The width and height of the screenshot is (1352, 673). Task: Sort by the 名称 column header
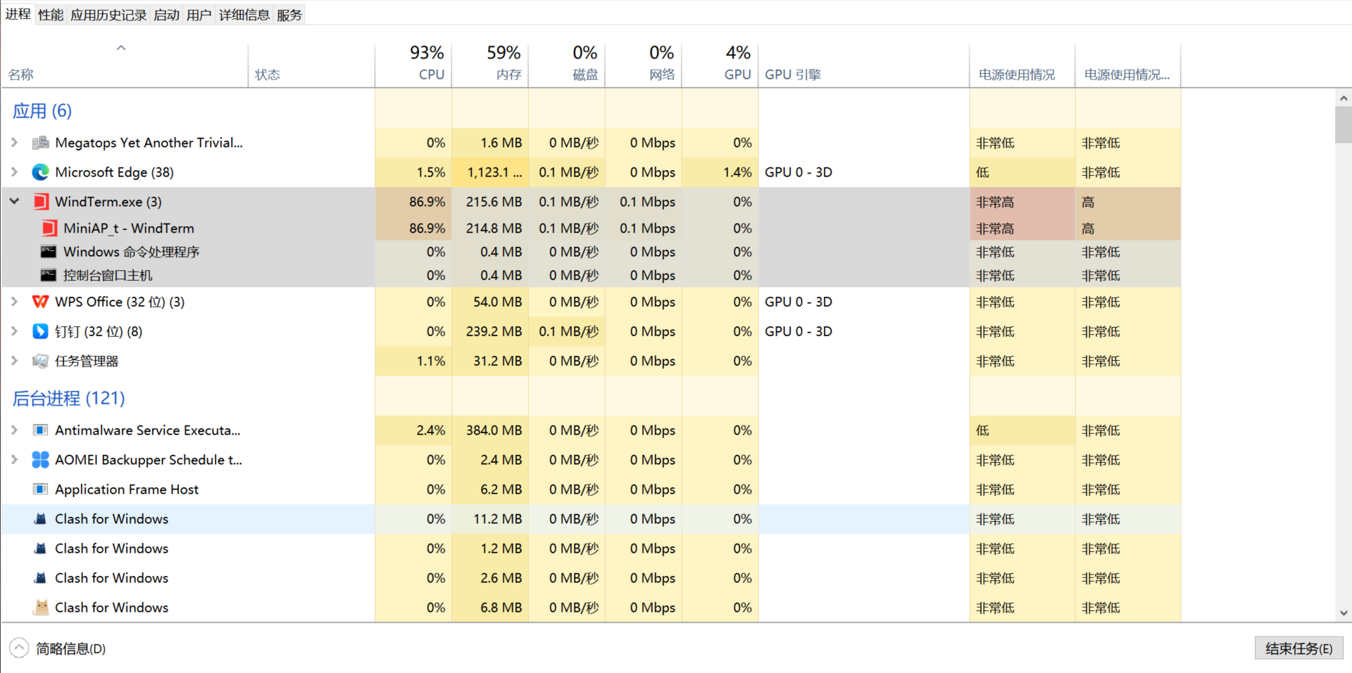125,65
